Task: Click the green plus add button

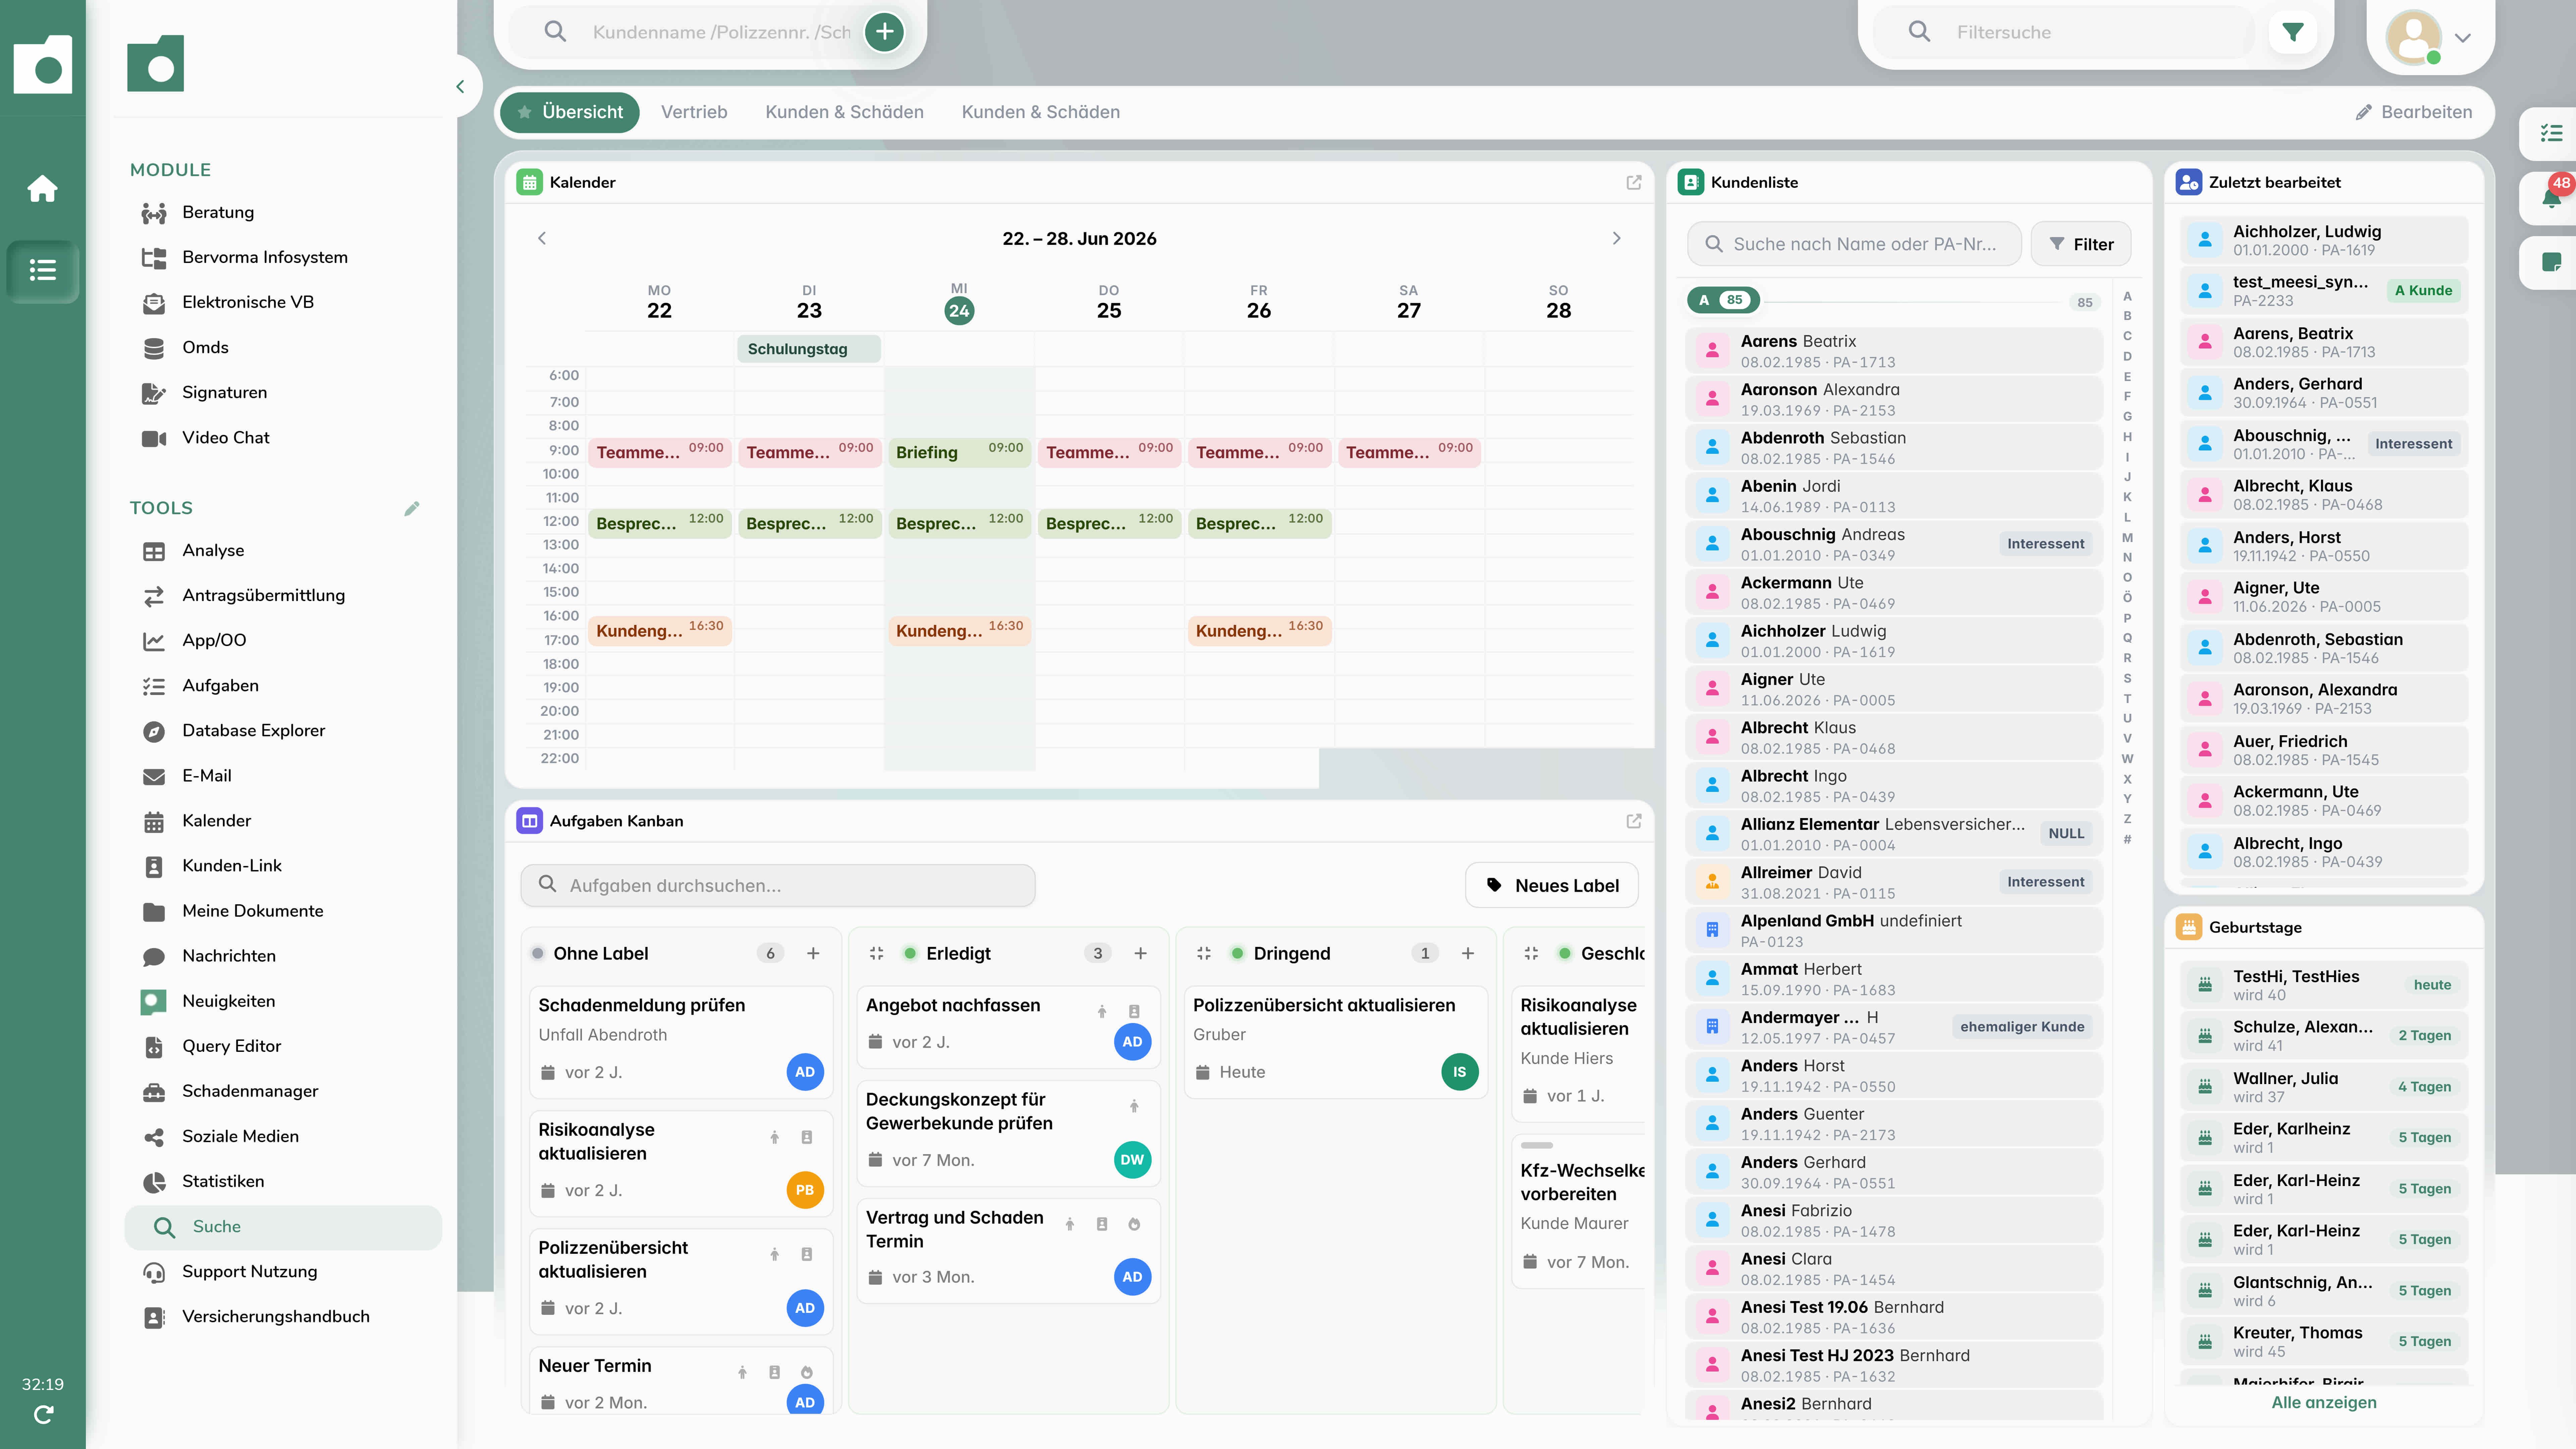Action: coord(884,32)
